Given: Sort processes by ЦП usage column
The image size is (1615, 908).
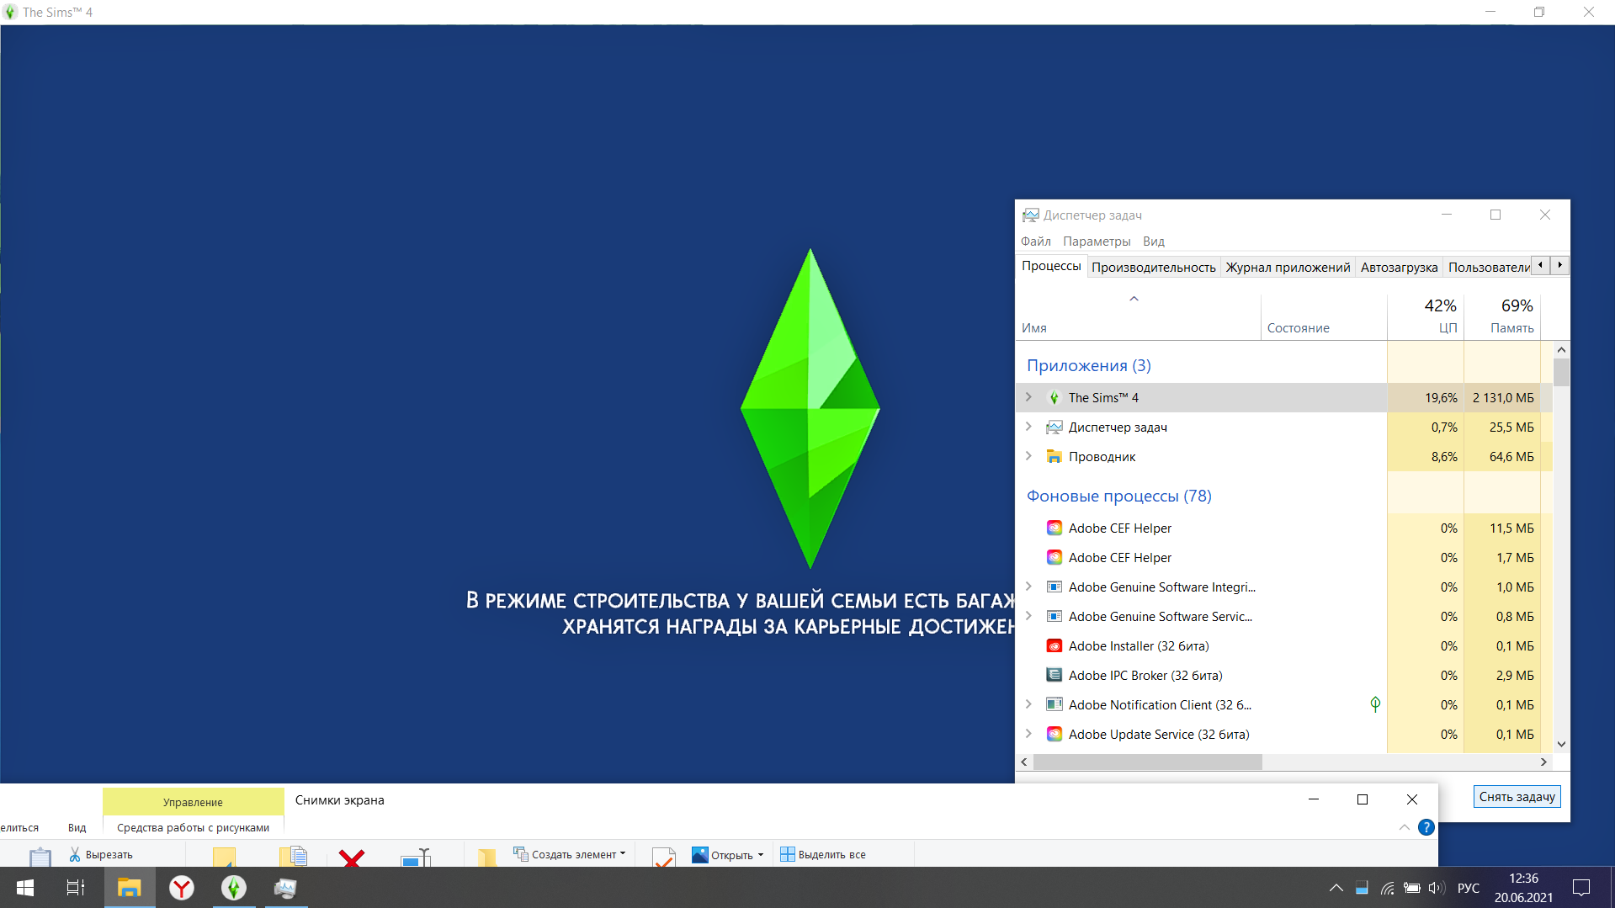Looking at the screenshot, I should point(1426,316).
